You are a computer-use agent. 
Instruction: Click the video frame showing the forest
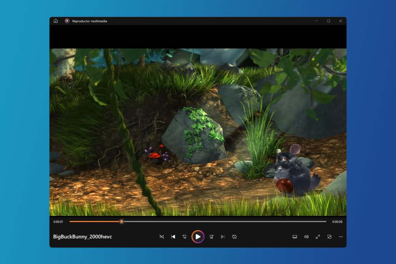point(198,132)
